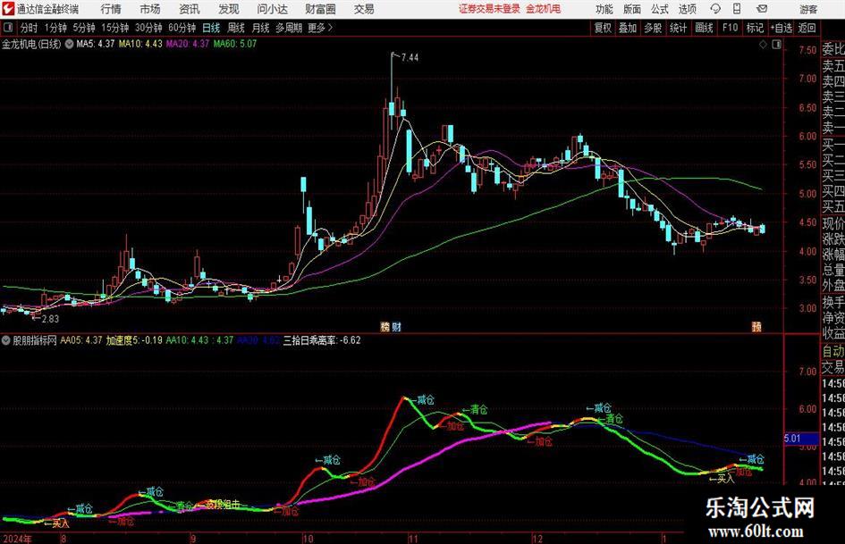The width and height of the screenshot is (845, 544).
Task: Click the 股朋指标网 indicator name
Action: click(35, 340)
